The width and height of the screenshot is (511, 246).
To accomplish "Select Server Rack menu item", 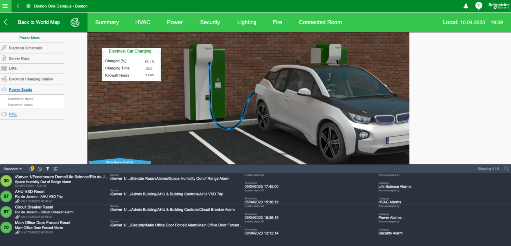I will (x=19, y=58).
